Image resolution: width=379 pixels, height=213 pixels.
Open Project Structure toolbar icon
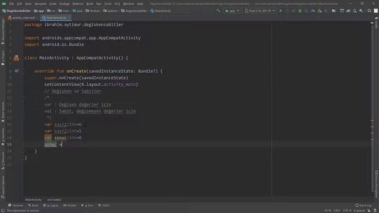click(x=334, y=11)
